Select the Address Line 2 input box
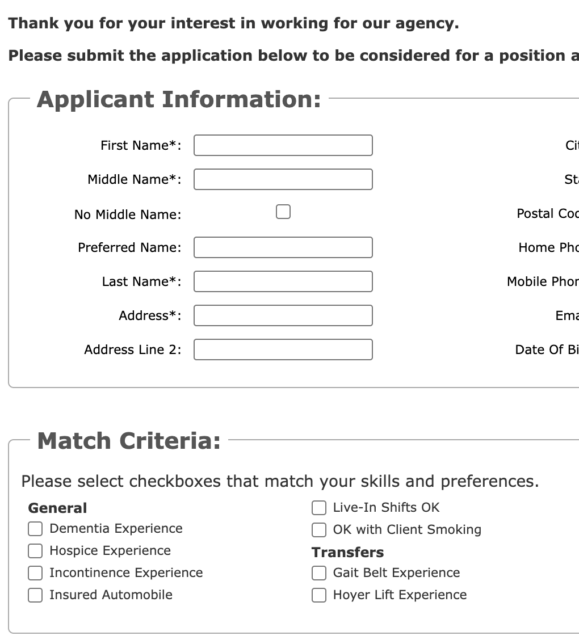 283,350
